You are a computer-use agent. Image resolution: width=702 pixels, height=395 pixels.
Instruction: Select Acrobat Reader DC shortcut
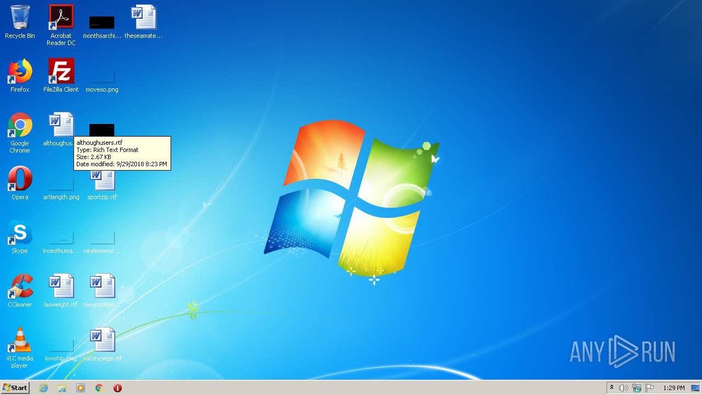61,25
